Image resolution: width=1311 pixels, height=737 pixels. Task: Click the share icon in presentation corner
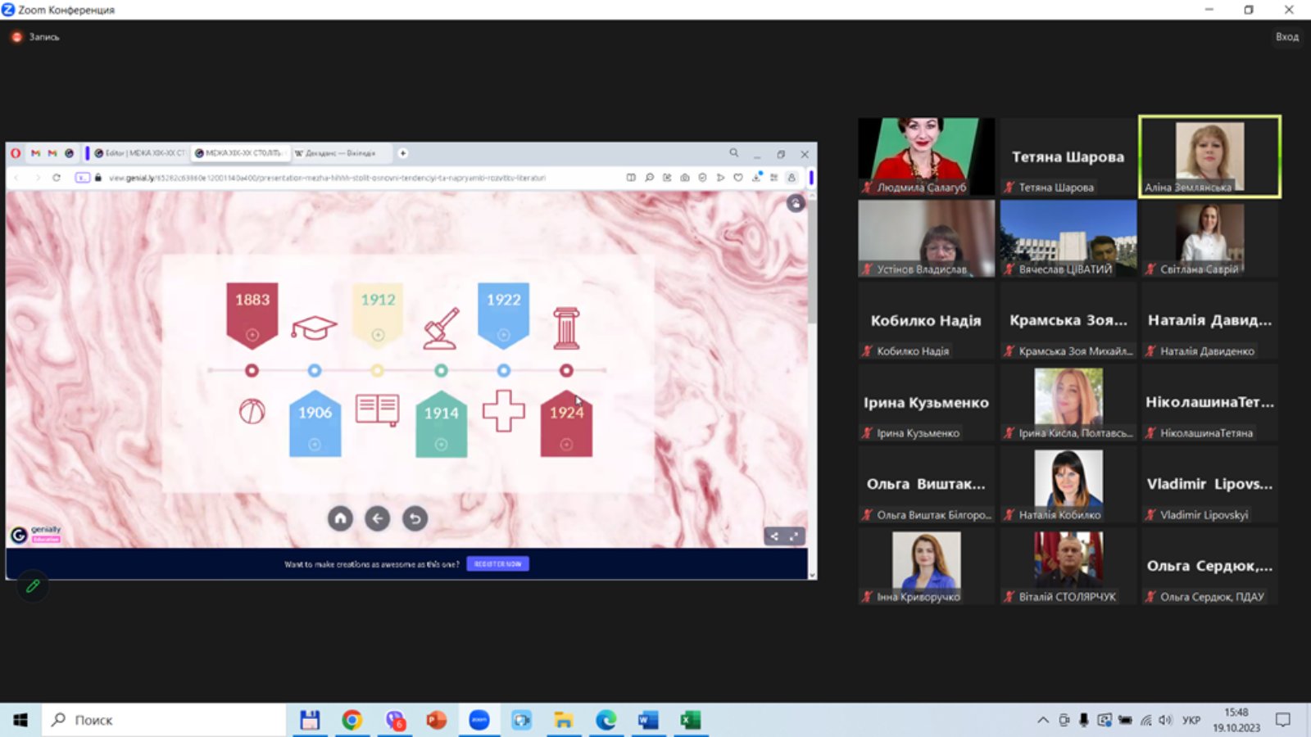click(774, 536)
